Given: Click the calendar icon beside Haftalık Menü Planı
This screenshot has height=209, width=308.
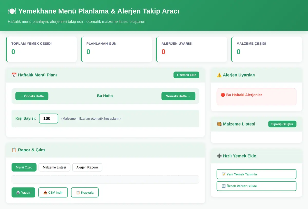Looking at the screenshot, I should [x=14, y=75].
